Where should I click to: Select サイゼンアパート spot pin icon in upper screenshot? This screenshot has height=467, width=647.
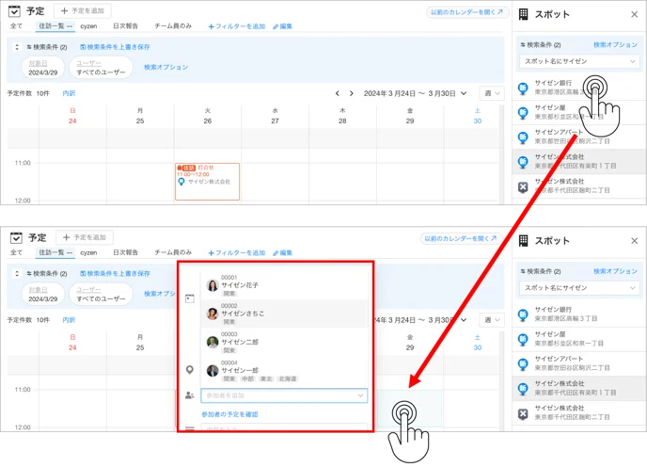tap(523, 137)
